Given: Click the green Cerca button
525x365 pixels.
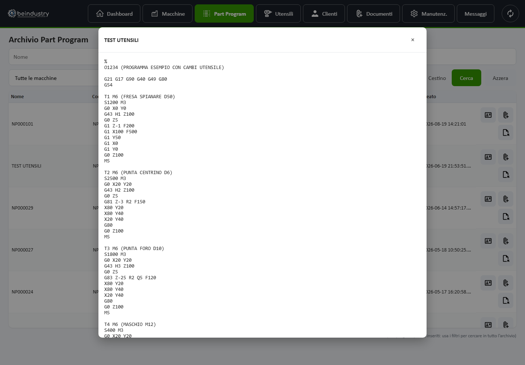Looking at the screenshot, I should pos(466,78).
